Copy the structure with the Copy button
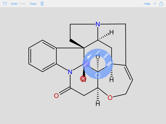 tap(33, 4)
